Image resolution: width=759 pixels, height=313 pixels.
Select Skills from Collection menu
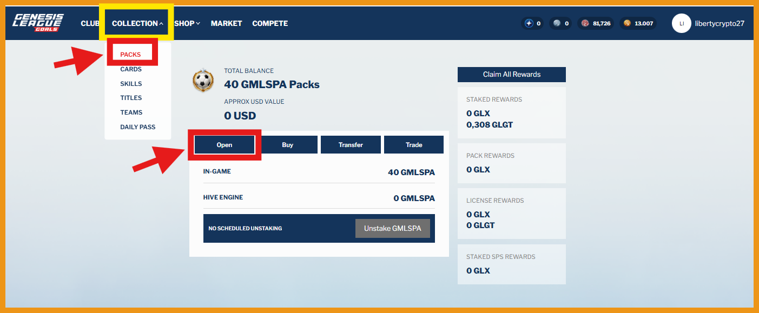(x=131, y=84)
